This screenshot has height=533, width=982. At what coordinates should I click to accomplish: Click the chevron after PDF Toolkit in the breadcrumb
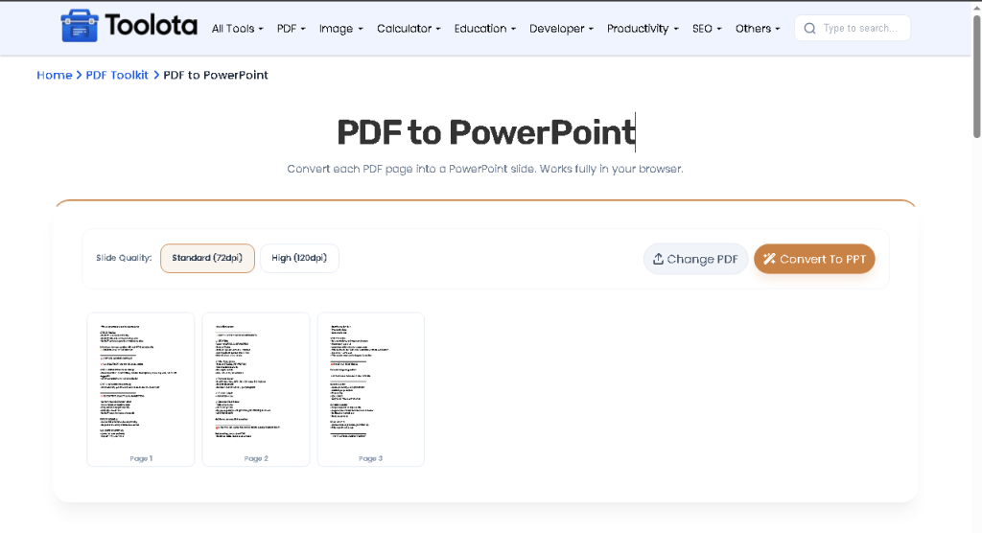coord(156,75)
